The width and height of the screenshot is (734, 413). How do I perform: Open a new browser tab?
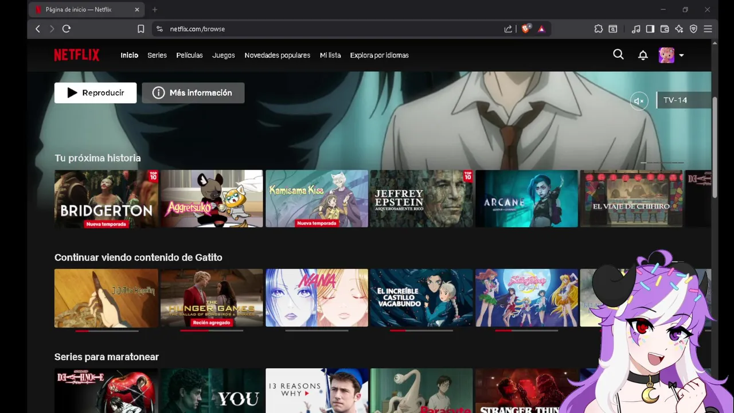(x=155, y=10)
